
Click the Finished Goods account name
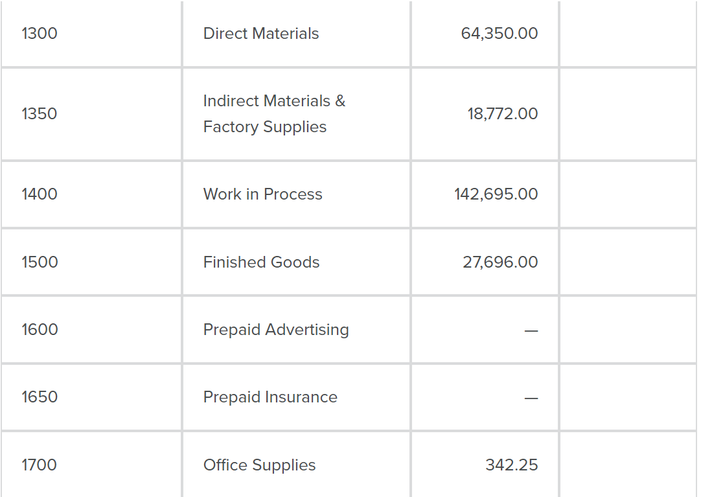point(261,262)
